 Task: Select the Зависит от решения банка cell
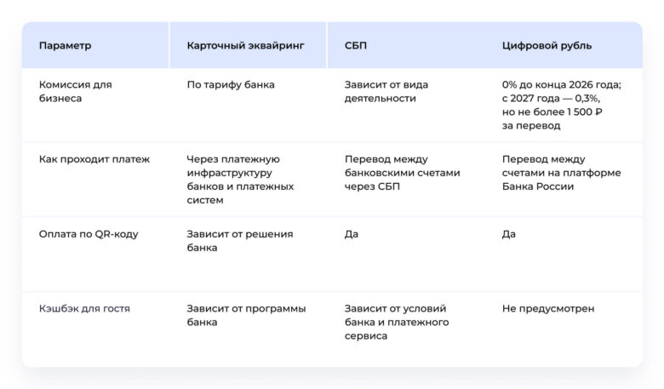(240, 241)
